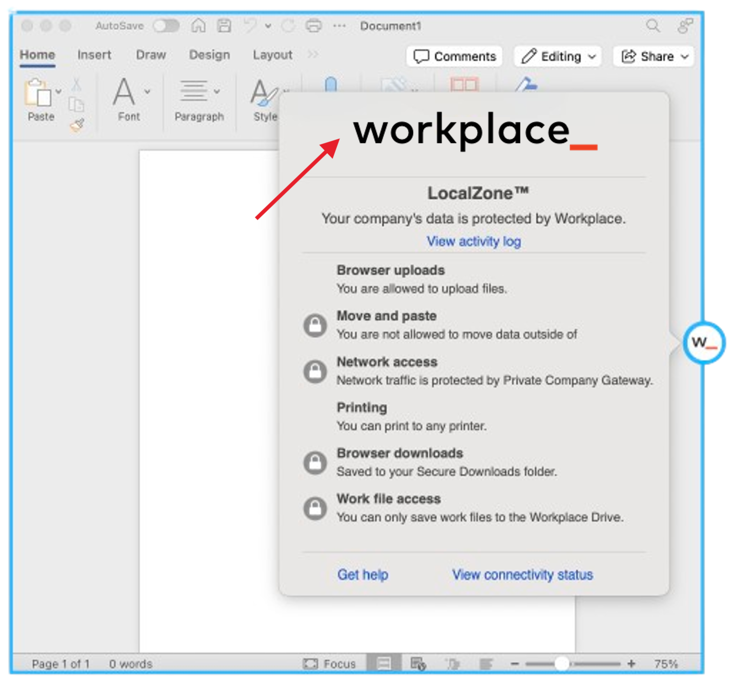Viewport: 737px width, 694px height.
Task: Open the Font group button
Action: [x=129, y=100]
